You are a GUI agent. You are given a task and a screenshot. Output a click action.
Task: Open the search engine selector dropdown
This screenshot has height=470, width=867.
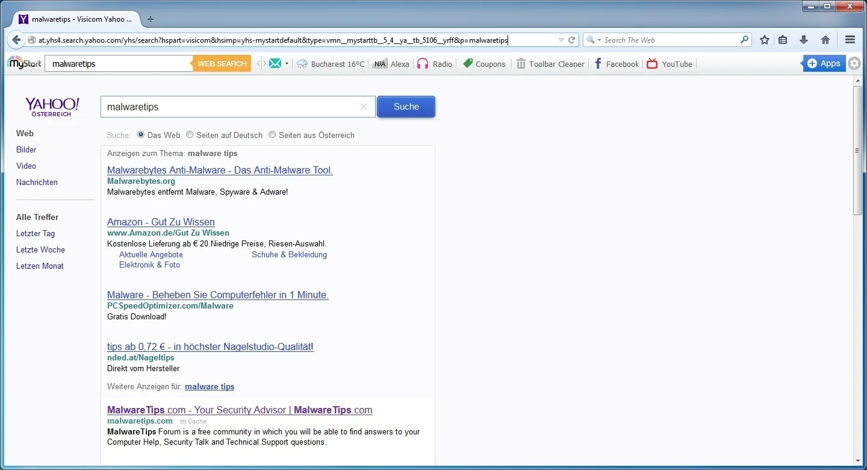click(x=594, y=40)
